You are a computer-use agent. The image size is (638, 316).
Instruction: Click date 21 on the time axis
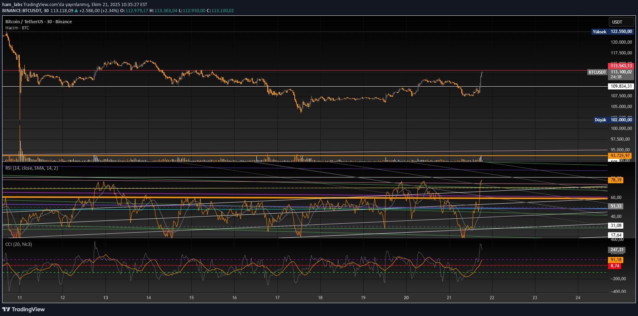(x=449, y=298)
